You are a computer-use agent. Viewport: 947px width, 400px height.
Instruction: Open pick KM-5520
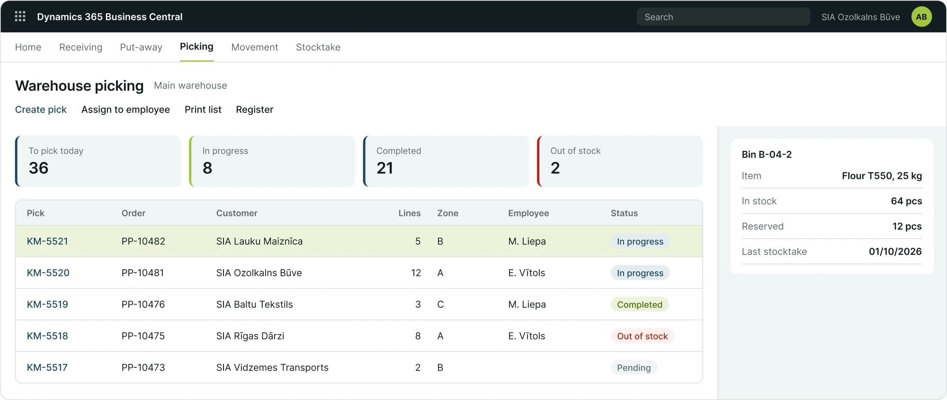(x=48, y=273)
